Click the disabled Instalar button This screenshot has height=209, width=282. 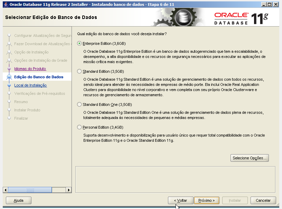pos(235,200)
